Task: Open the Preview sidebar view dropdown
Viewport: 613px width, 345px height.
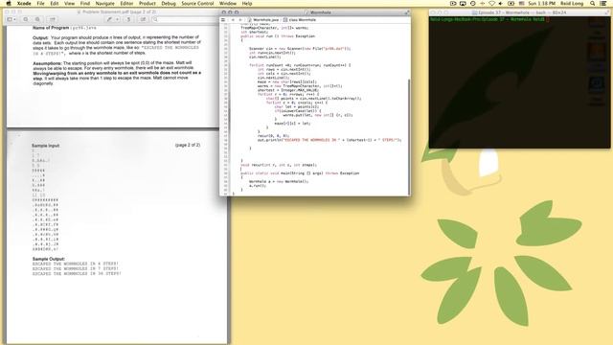Action: point(11,19)
